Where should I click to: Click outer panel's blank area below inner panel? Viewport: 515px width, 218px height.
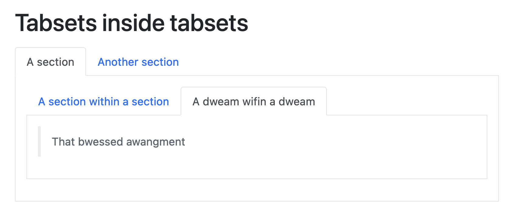tap(257, 190)
